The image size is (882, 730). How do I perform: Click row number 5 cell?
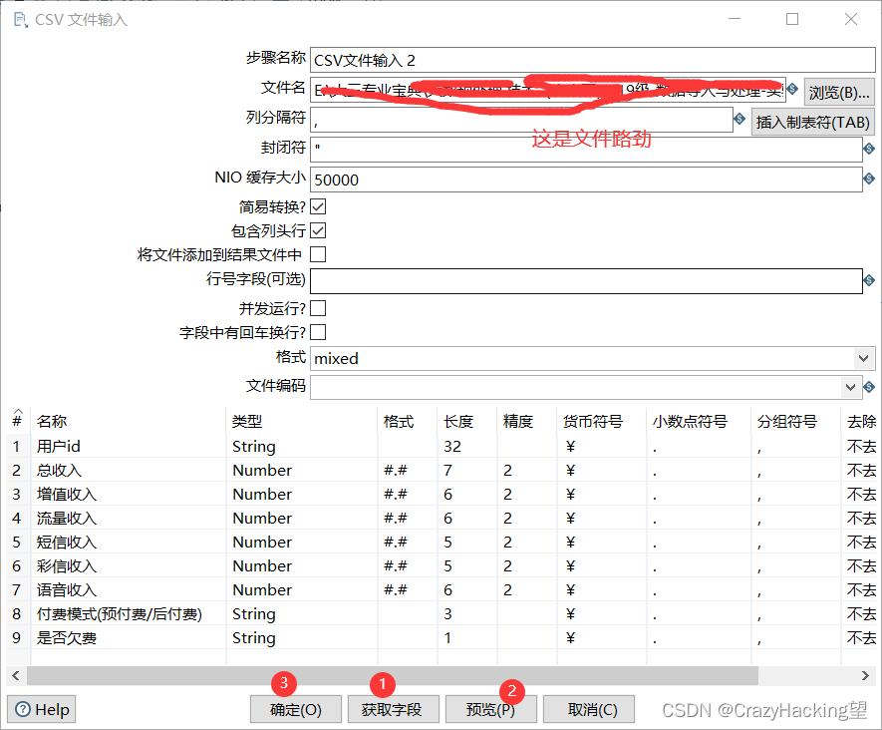(18, 542)
